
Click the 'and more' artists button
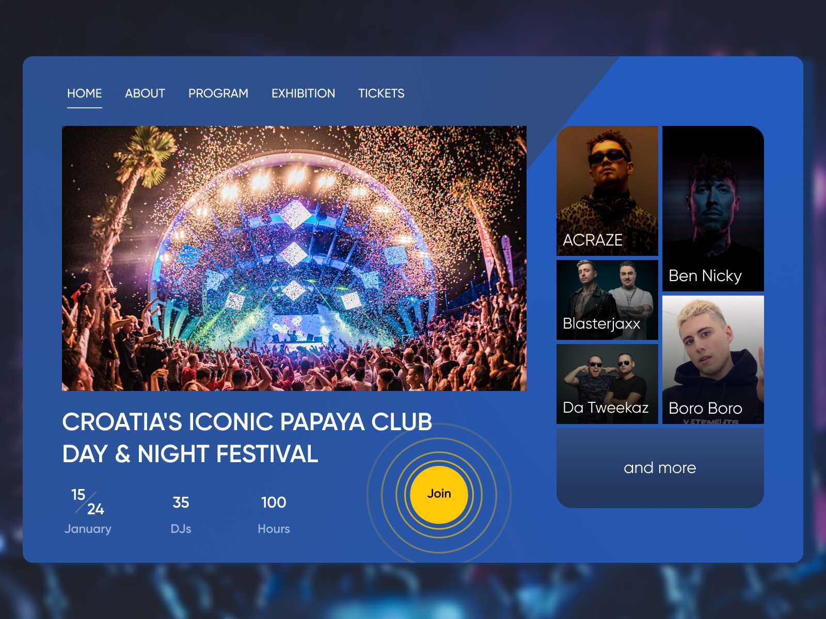tap(660, 468)
